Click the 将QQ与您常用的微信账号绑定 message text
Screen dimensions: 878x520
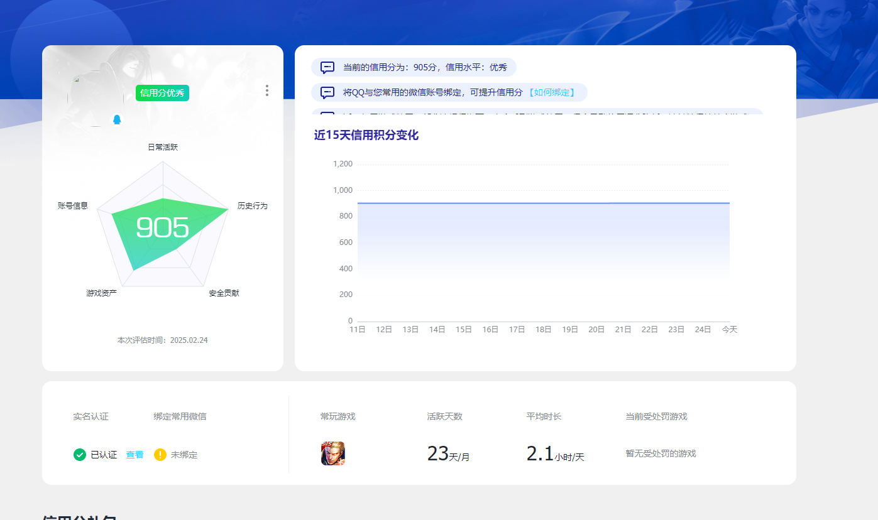pyautogui.click(x=433, y=92)
